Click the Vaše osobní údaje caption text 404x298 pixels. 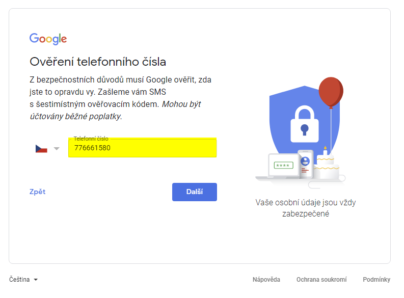pos(306,208)
